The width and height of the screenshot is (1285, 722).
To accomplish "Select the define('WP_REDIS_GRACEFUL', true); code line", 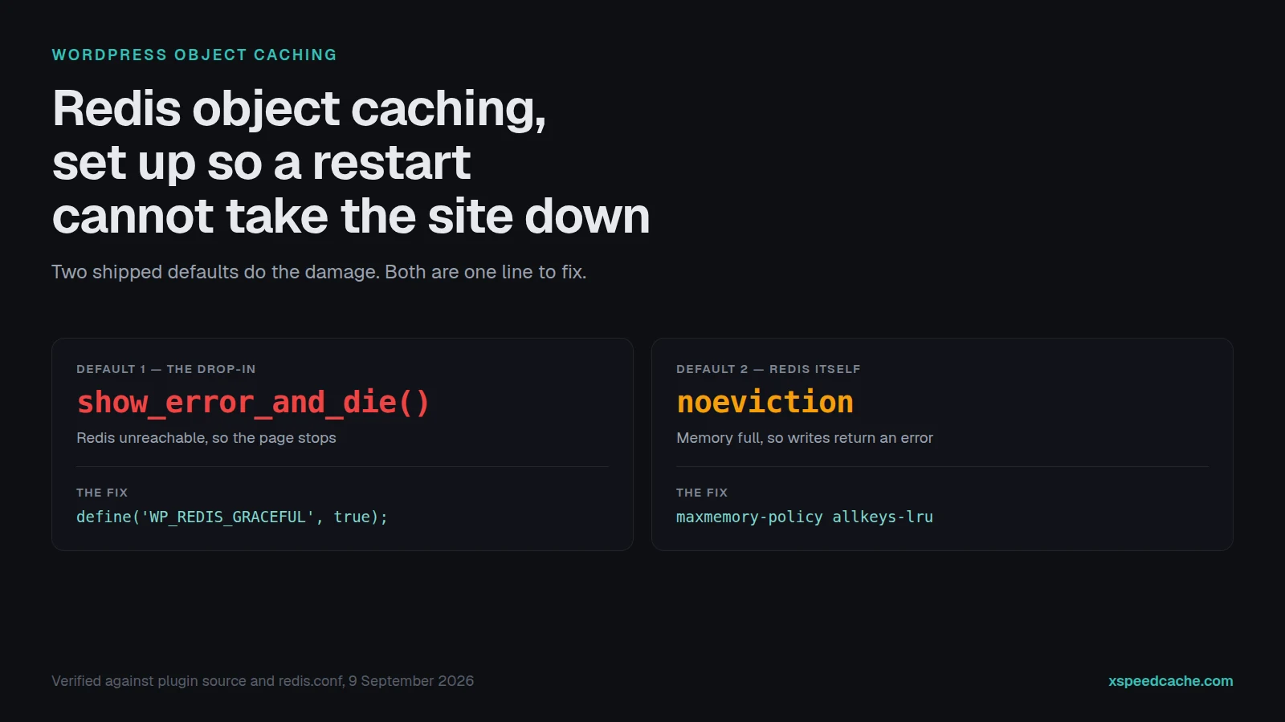I will 232,517.
